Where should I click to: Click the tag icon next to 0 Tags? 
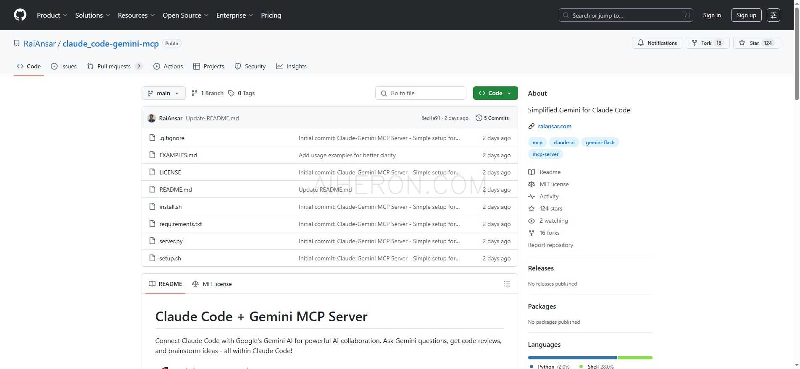[231, 93]
